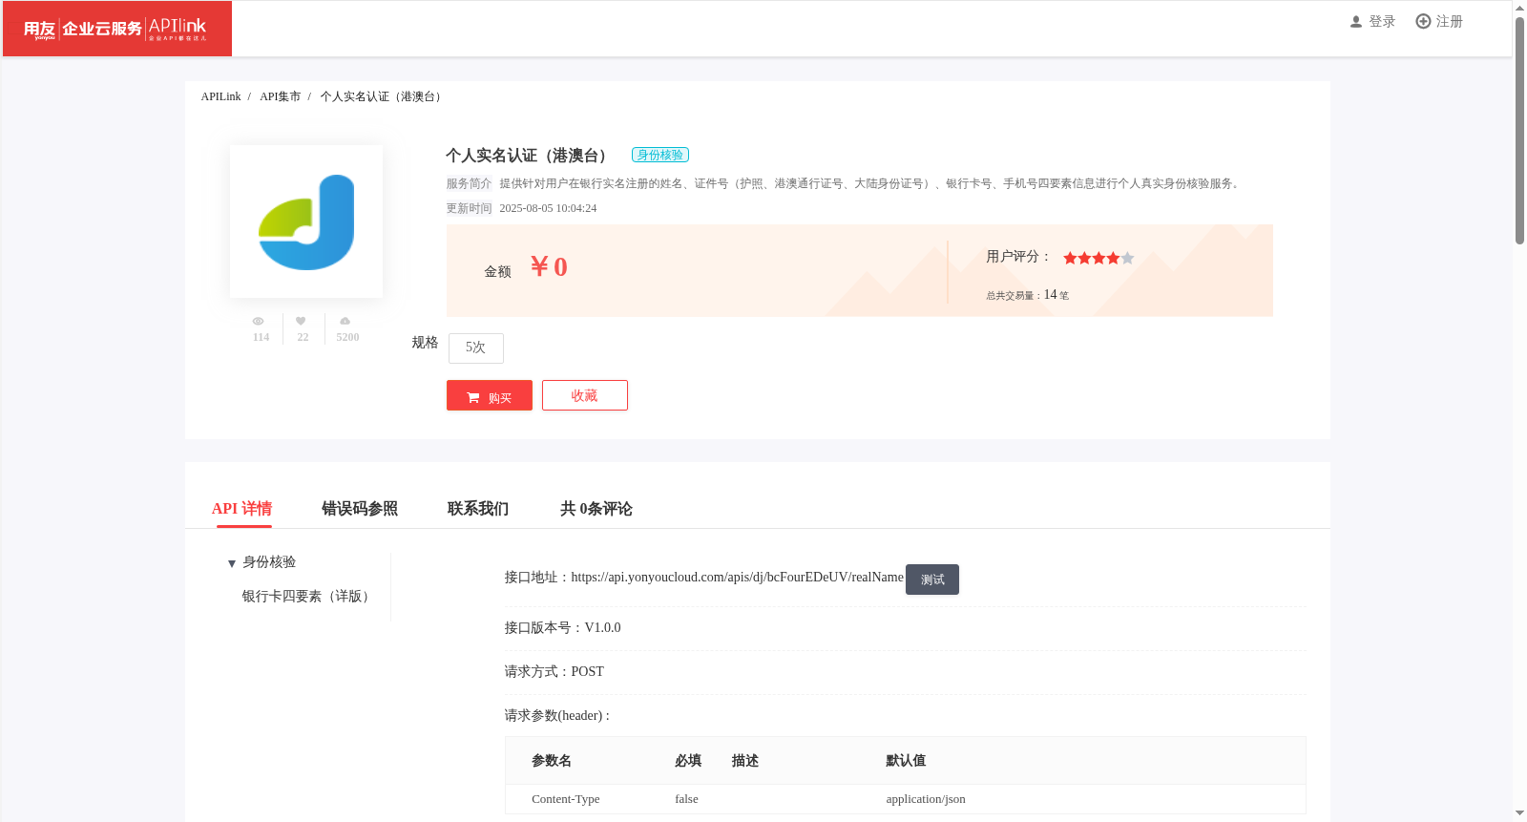Click the heart favorites icon above 22
The height and width of the screenshot is (822, 1527).
pos(301,321)
